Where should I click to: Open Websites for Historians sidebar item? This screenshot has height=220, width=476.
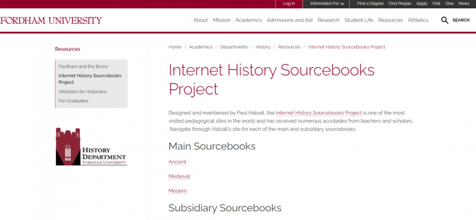coord(83,92)
